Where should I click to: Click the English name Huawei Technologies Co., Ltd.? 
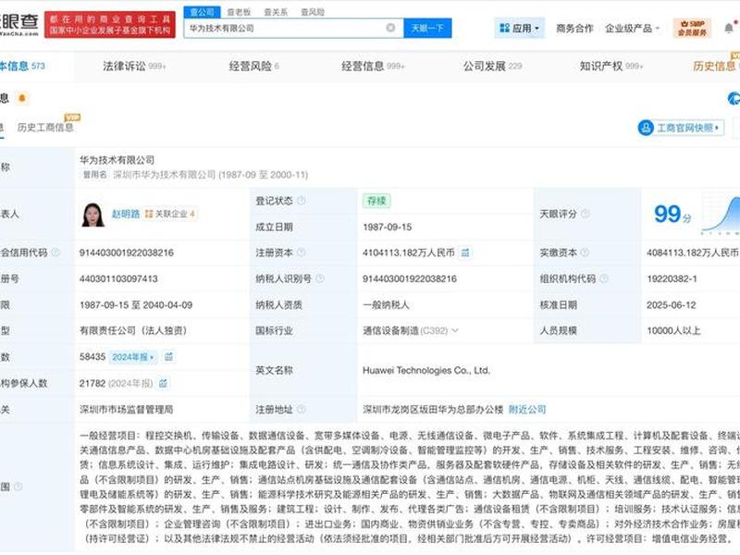coord(426,371)
